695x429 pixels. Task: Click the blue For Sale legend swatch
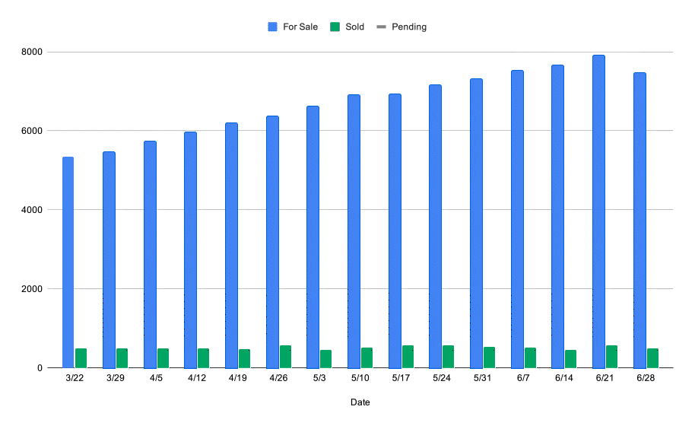pos(272,27)
